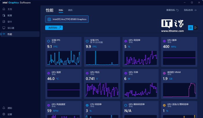Switch to the 调优 tab
This screenshot has height=118, width=203.
pos(70,10)
